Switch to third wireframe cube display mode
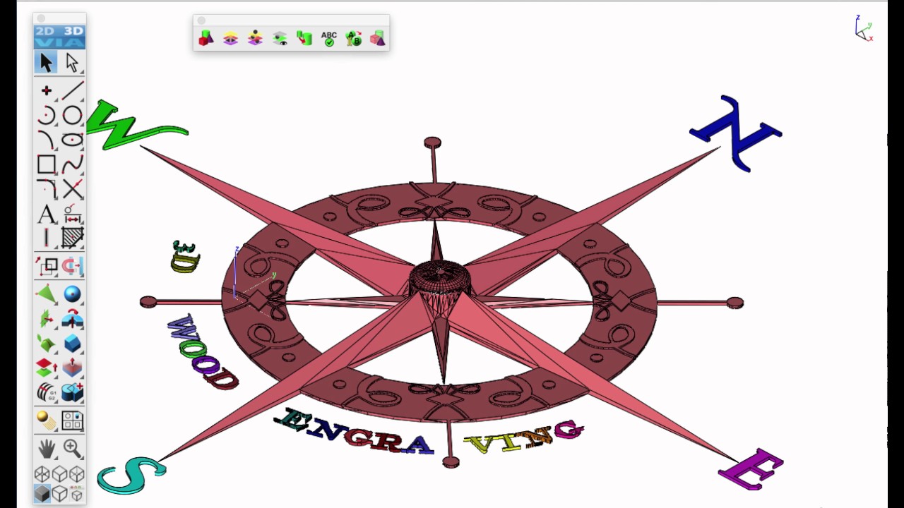This screenshot has width=904, height=508. point(77,474)
